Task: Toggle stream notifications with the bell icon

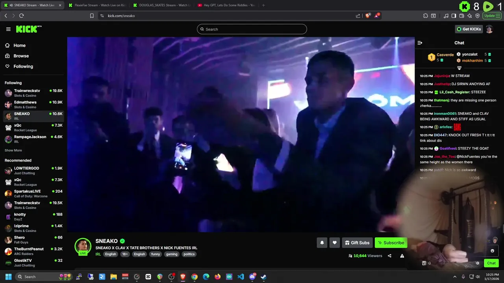Action: tap(322, 243)
